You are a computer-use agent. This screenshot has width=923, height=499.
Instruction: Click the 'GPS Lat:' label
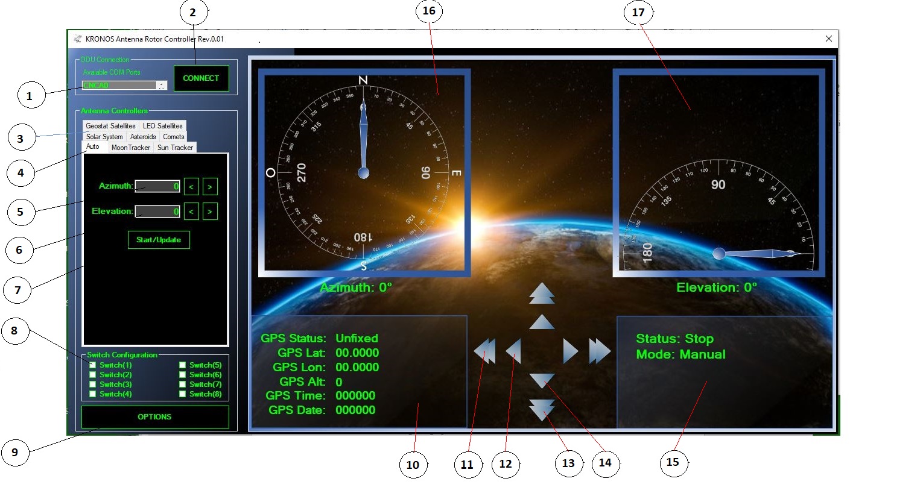tap(302, 353)
